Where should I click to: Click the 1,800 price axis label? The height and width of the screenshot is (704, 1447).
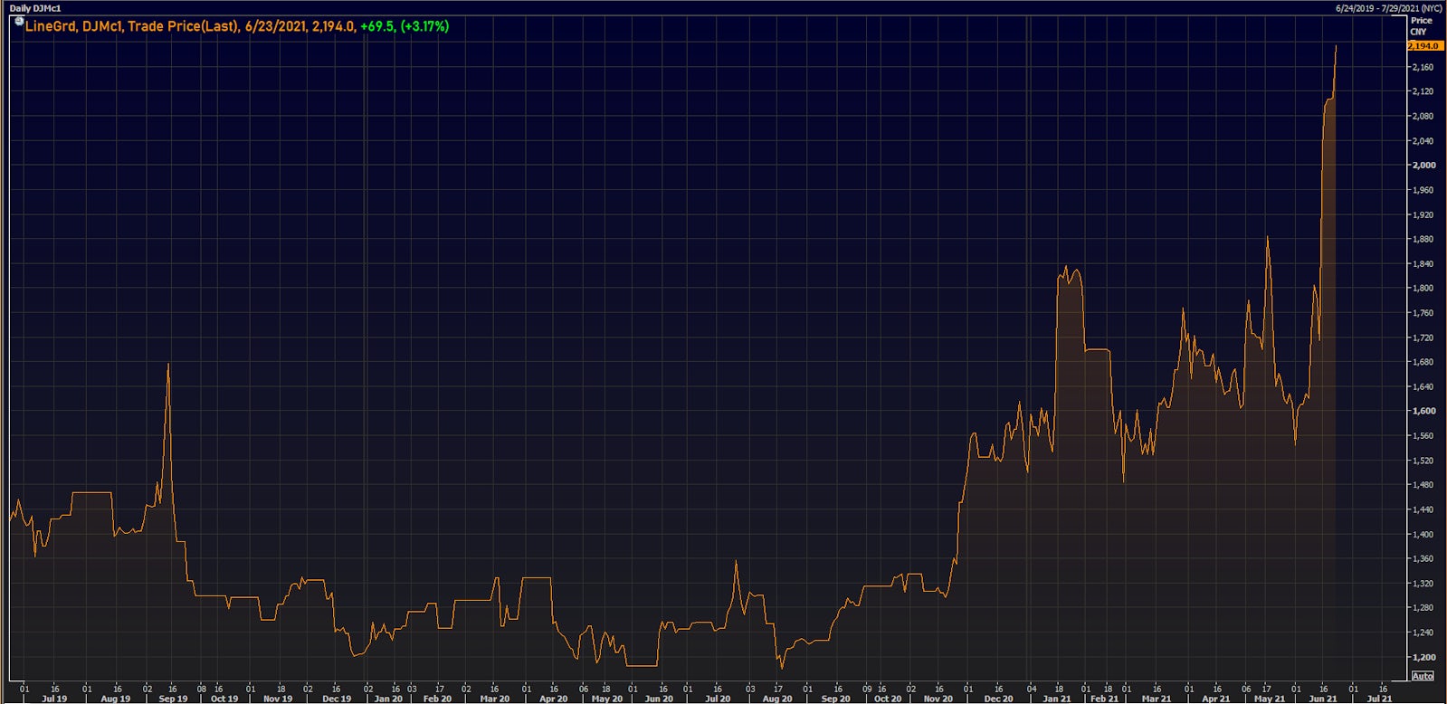1423,288
